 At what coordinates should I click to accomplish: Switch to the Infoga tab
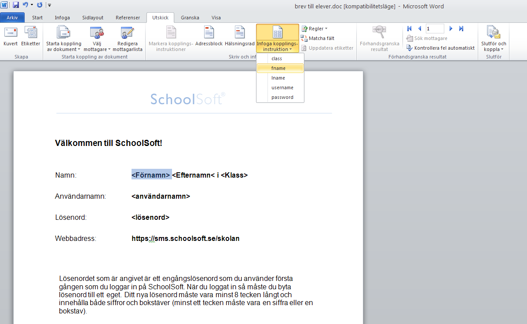click(x=62, y=18)
